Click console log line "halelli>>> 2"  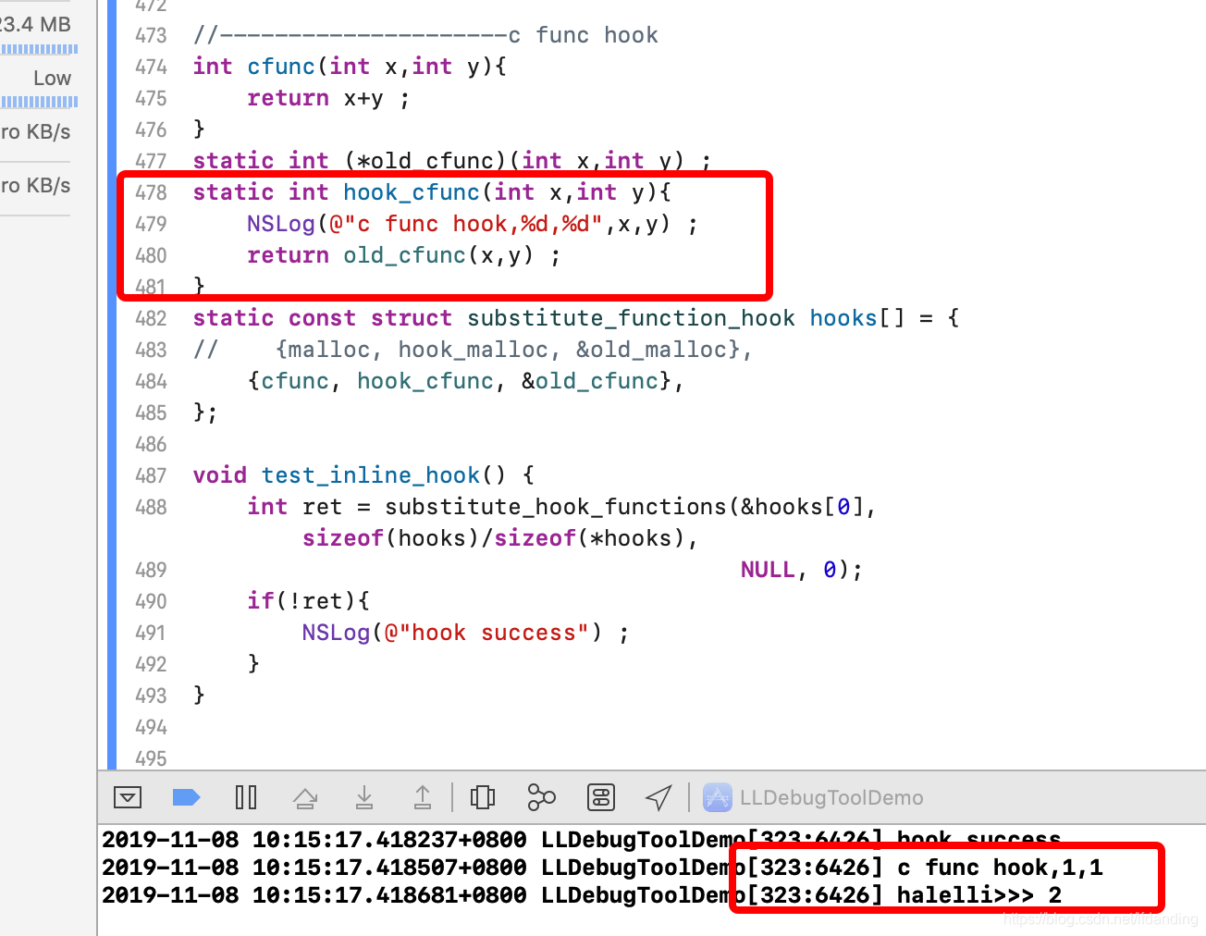[582, 895]
